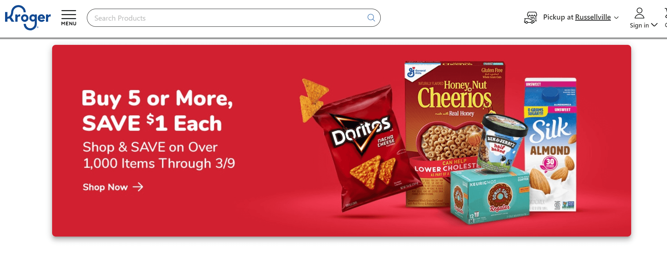Viewport: 667px width, 255px height.
Task: Click the Shop Now arrow icon
Action: pos(138,187)
